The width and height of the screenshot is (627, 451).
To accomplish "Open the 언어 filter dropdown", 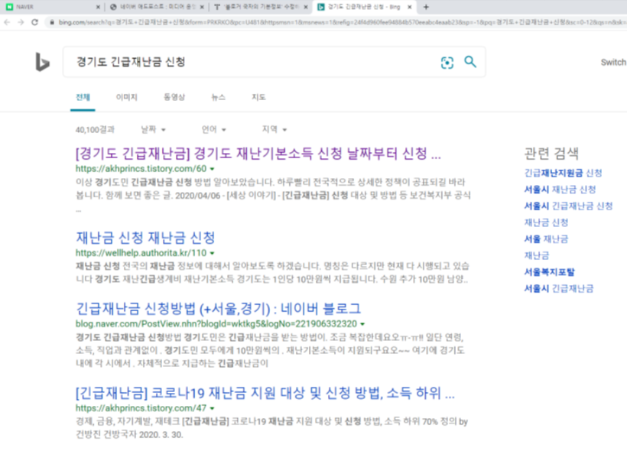I will 214,129.
